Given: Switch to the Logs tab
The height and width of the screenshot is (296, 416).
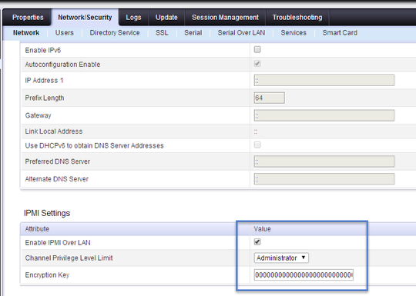Looking at the screenshot, I should point(133,18).
